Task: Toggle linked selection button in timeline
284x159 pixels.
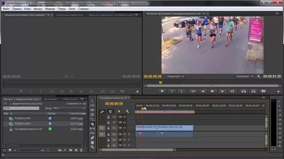Action: click(103, 111)
